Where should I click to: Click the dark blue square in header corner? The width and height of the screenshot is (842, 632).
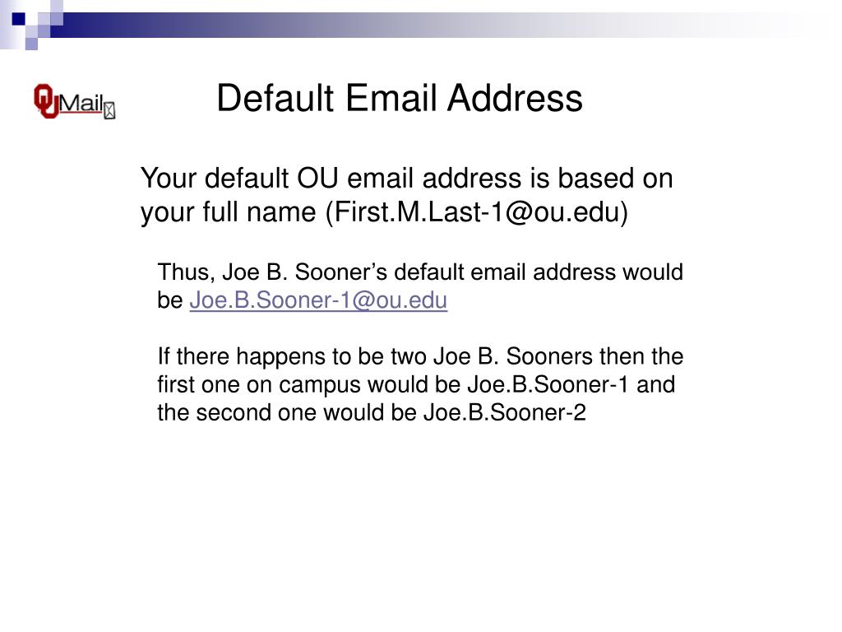pos(19,20)
